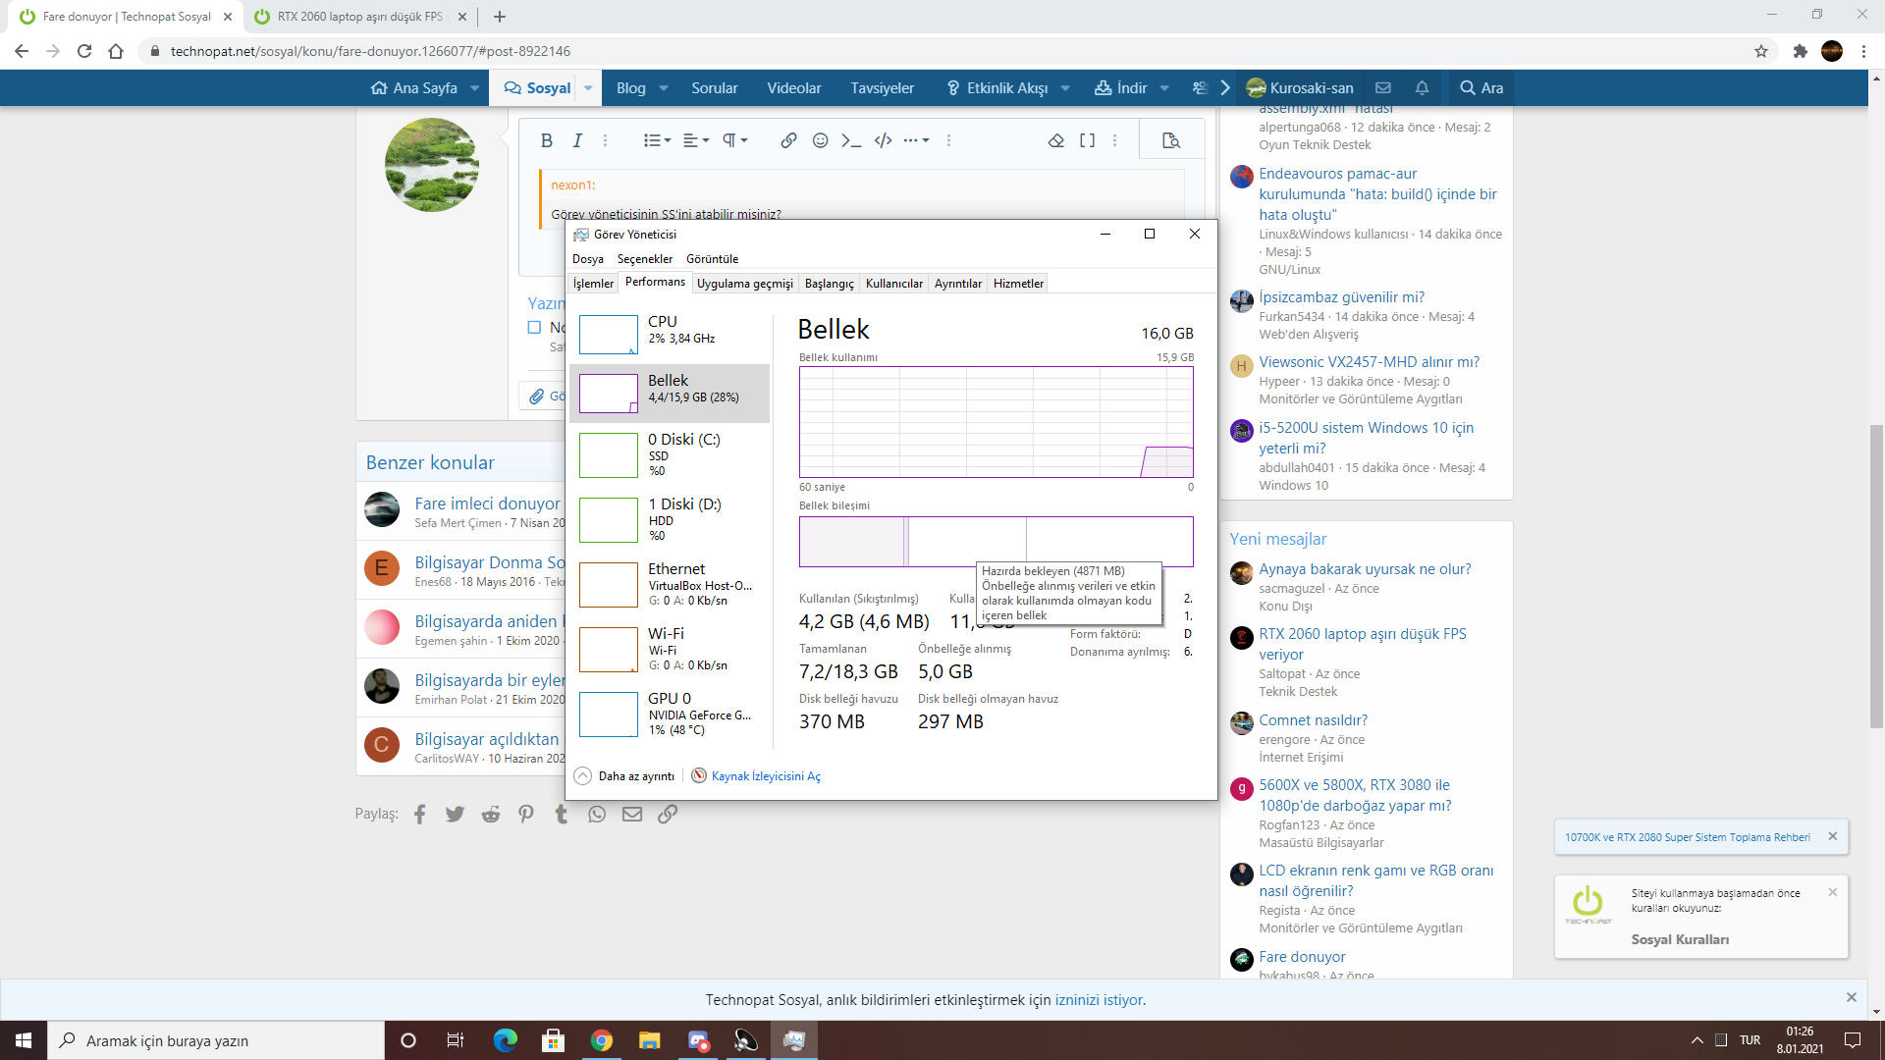Open the smiley emoji picker
The image size is (1885, 1060).
point(820,140)
